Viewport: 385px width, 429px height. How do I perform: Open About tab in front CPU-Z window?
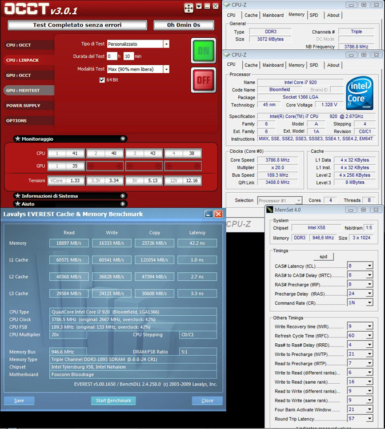coord(333,65)
